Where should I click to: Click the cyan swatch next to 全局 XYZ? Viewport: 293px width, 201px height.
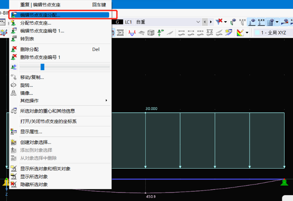click(257, 32)
